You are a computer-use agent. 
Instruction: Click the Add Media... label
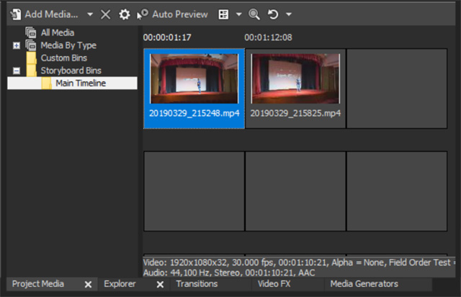(x=51, y=14)
